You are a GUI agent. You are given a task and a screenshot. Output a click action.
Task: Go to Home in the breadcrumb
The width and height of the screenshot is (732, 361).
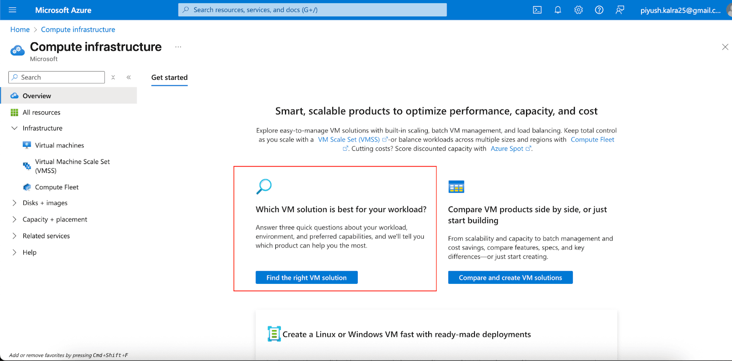[x=20, y=30]
